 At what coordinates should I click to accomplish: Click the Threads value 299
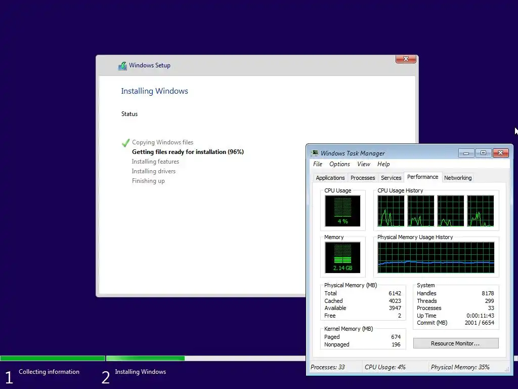[489, 301]
